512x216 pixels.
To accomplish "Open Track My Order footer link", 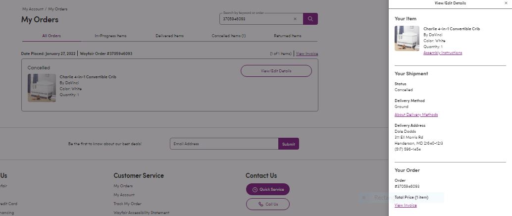I will (127, 204).
